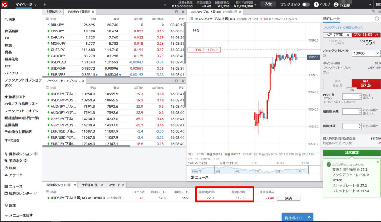Expand account balance dropdown arrow
Viewport: 381px width, 222px height.
coord(255,4)
